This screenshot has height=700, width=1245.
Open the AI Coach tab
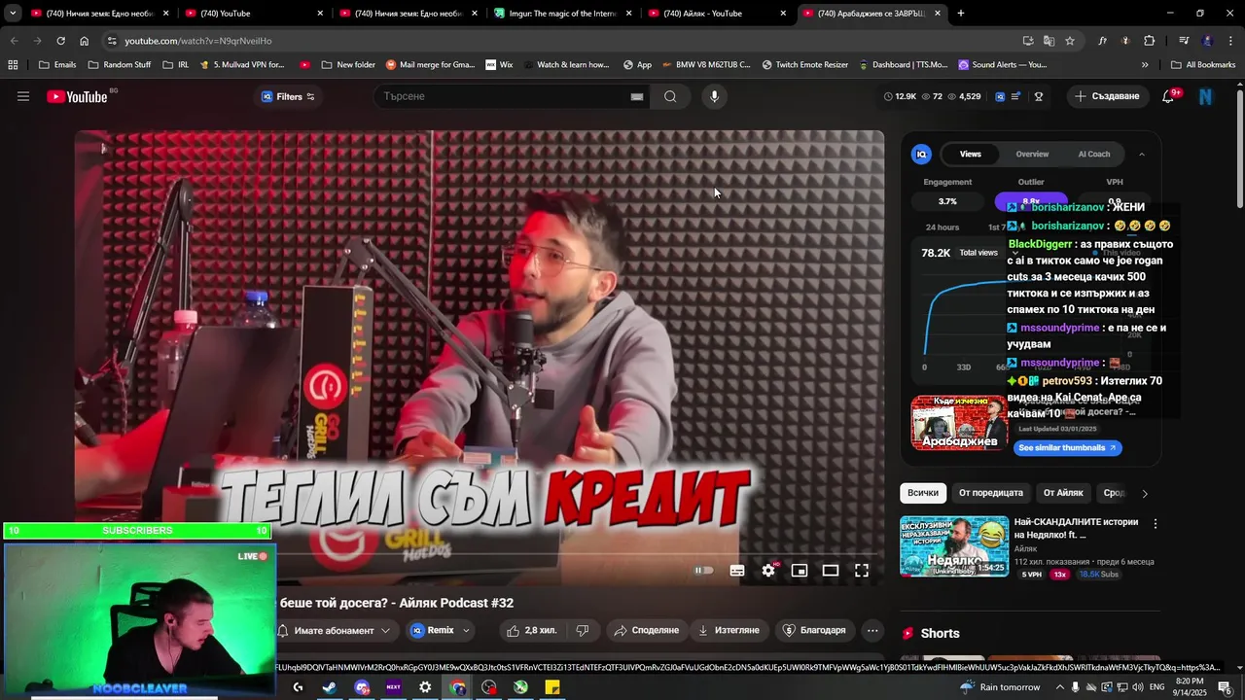pyautogui.click(x=1093, y=154)
